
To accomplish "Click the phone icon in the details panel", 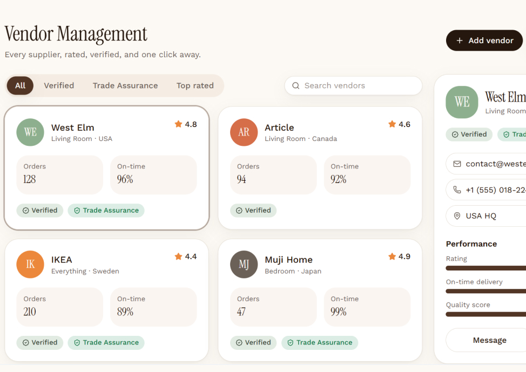I will 457,190.
